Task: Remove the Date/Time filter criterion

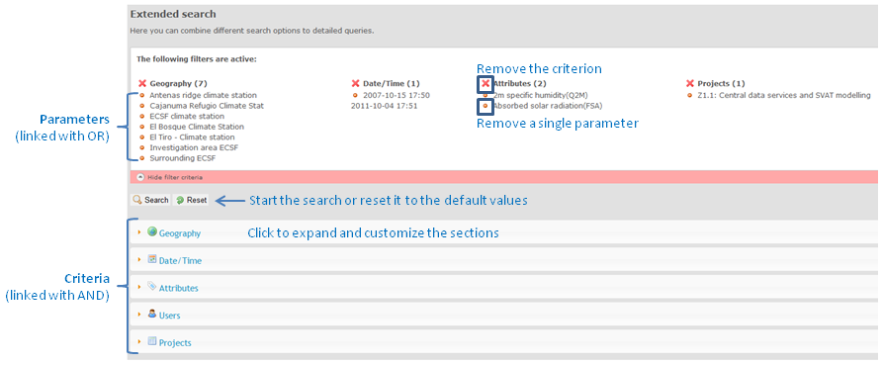Action: (356, 83)
